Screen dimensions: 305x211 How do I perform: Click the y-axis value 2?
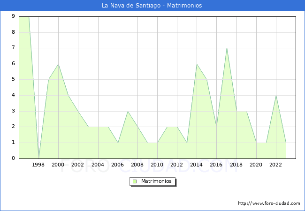pyautogui.click(x=13, y=127)
